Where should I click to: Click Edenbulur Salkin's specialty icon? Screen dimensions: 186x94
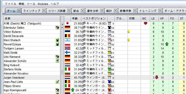[57, 28]
